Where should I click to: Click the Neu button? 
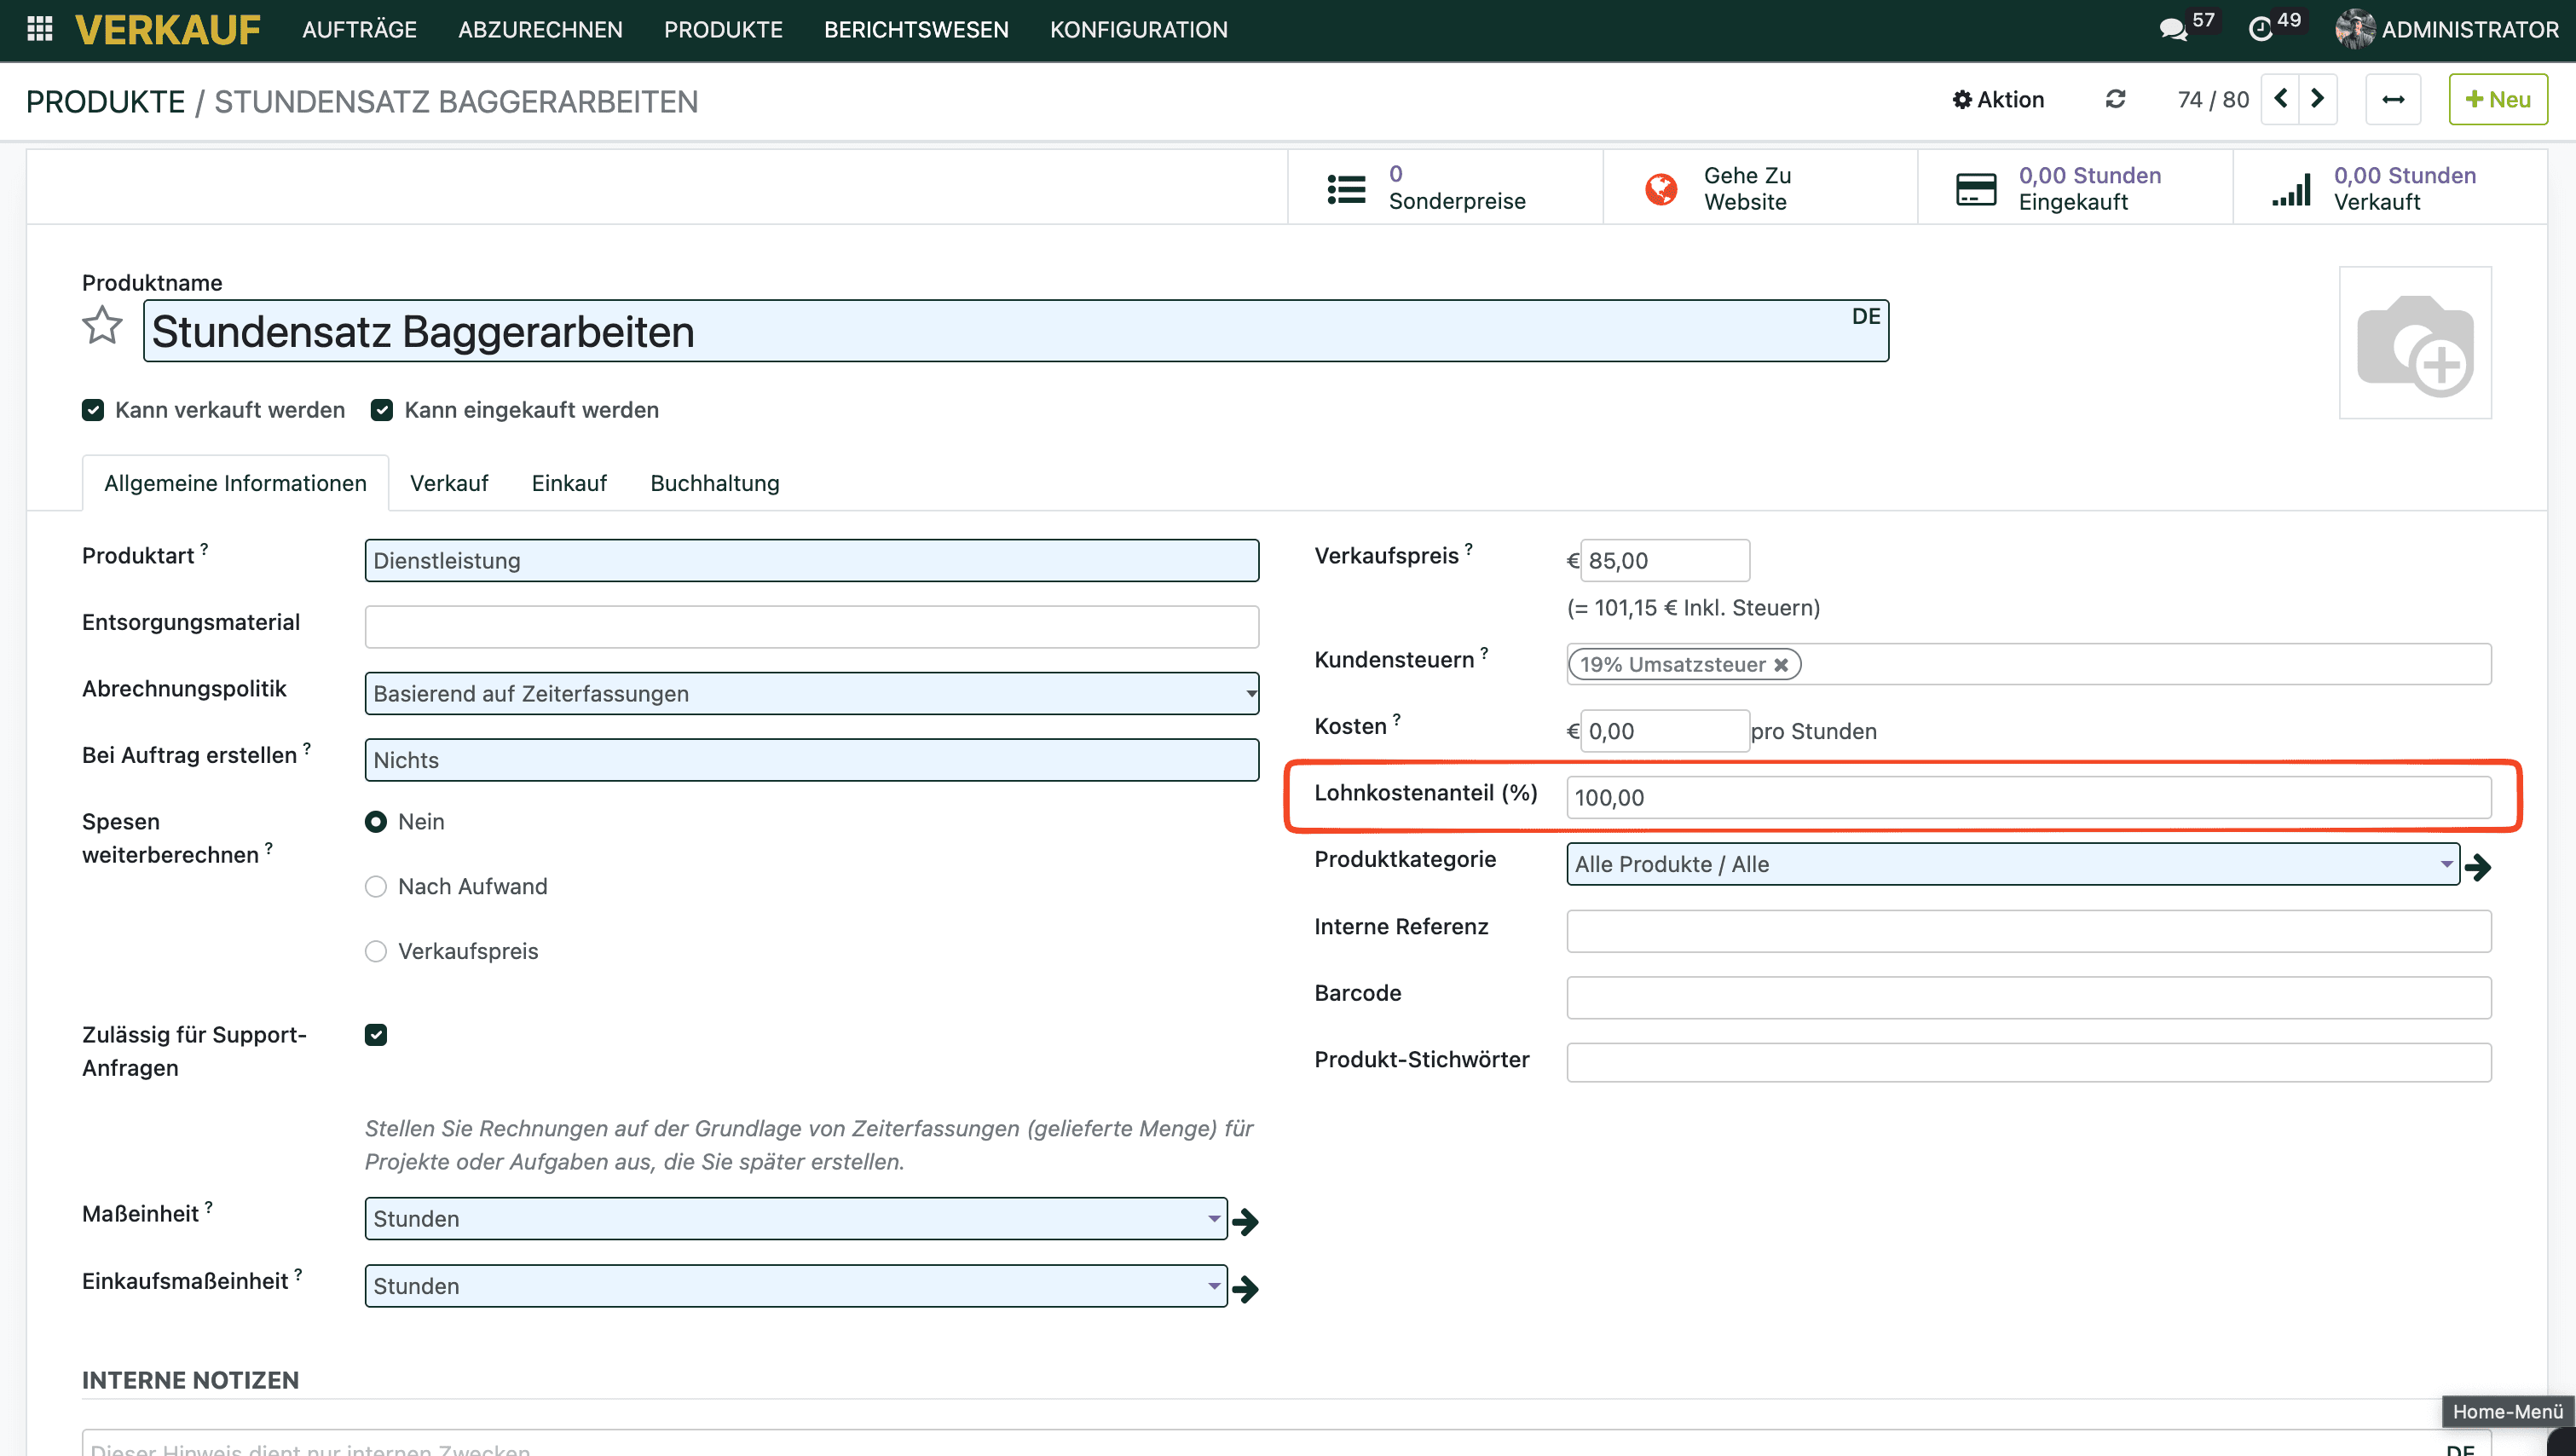click(x=2497, y=99)
